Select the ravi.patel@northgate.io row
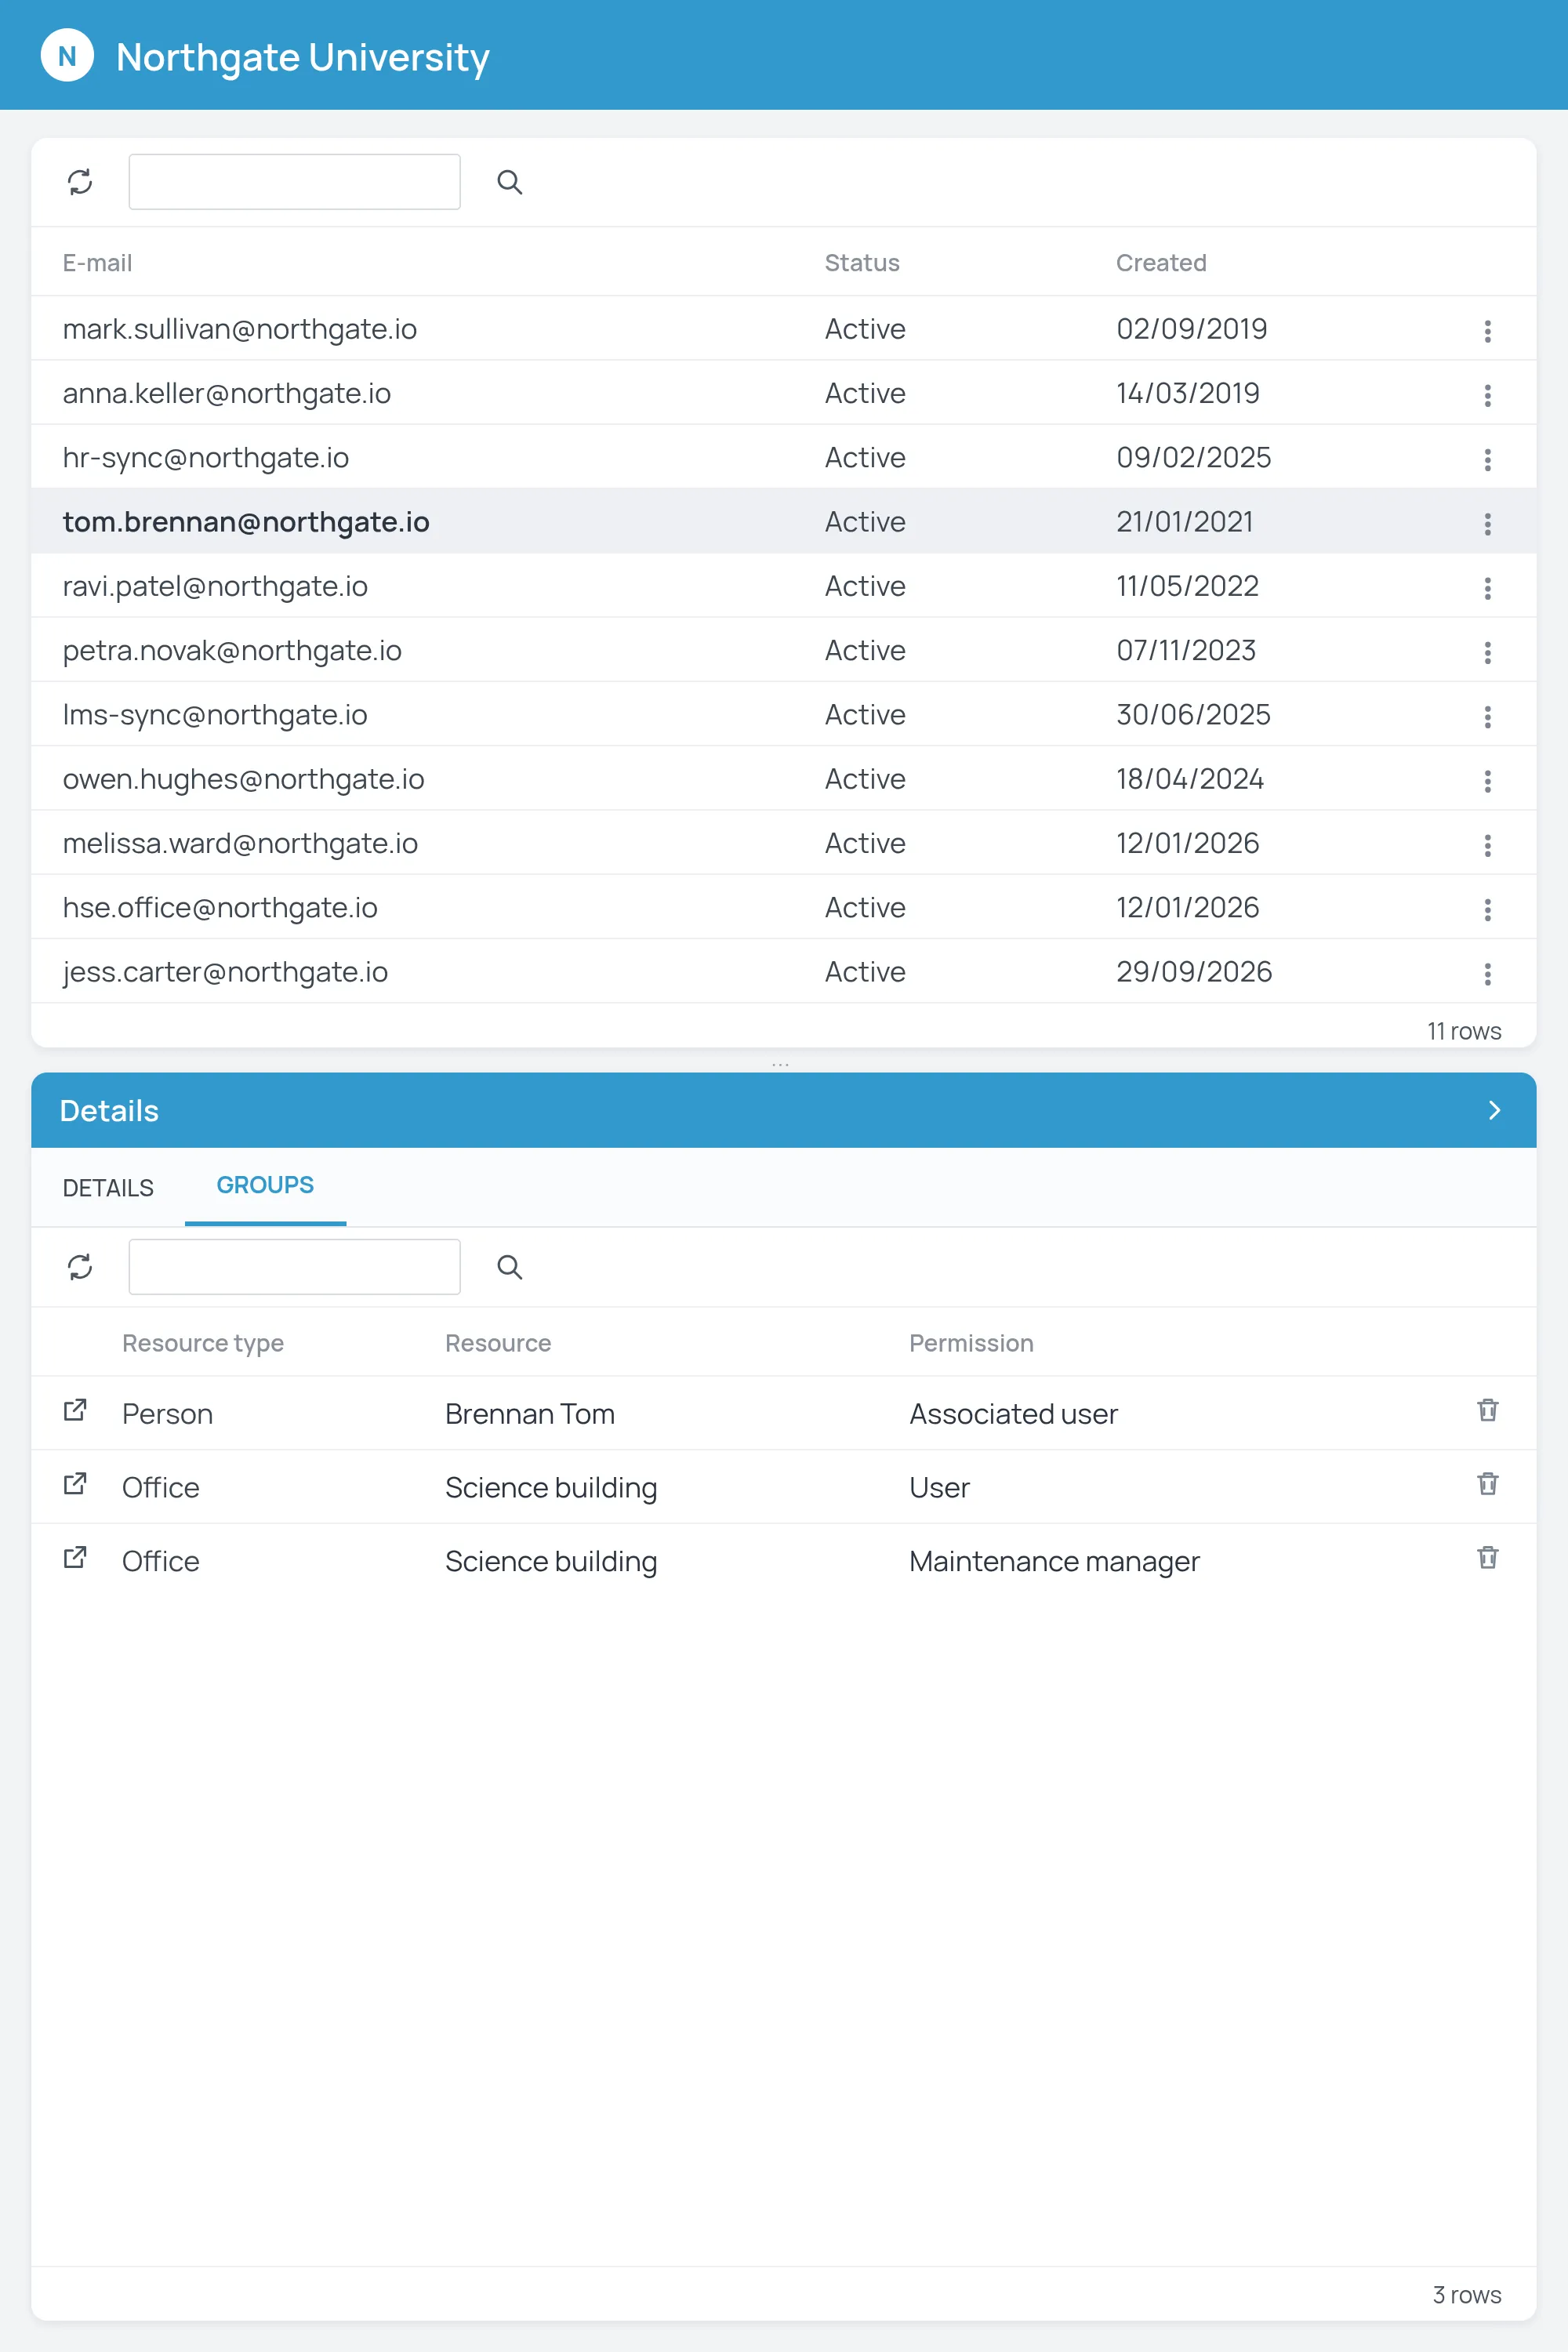1568x2352 pixels. click(x=784, y=585)
